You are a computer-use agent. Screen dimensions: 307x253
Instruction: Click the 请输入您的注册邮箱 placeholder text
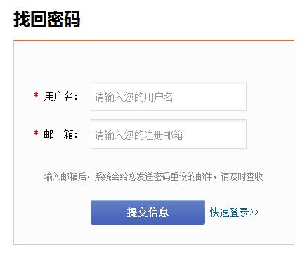coord(138,135)
